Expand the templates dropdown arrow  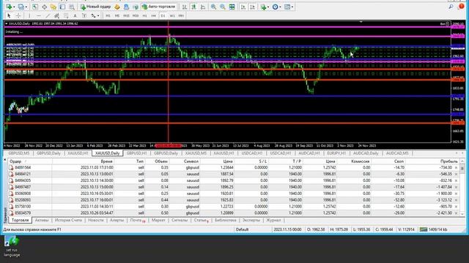[292, 7]
